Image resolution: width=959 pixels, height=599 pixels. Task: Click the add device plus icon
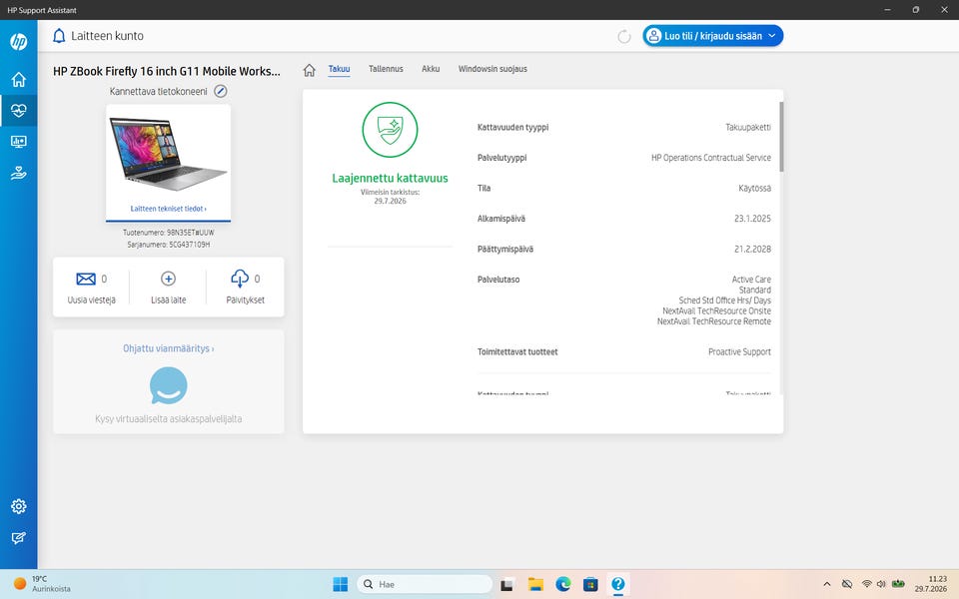tap(168, 279)
